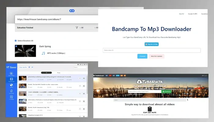Open the Youtube To MP3 link
Viewport: 214px width, 122px height.
pyautogui.click(x=193, y=14)
